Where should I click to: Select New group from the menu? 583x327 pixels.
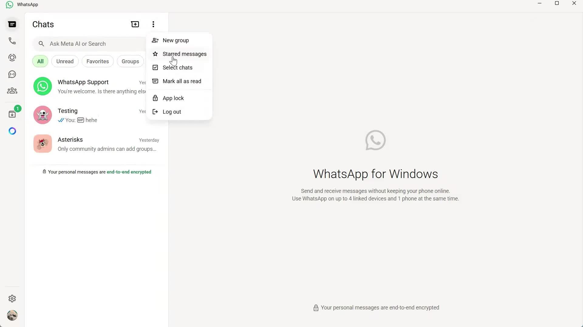[x=176, y=40]
